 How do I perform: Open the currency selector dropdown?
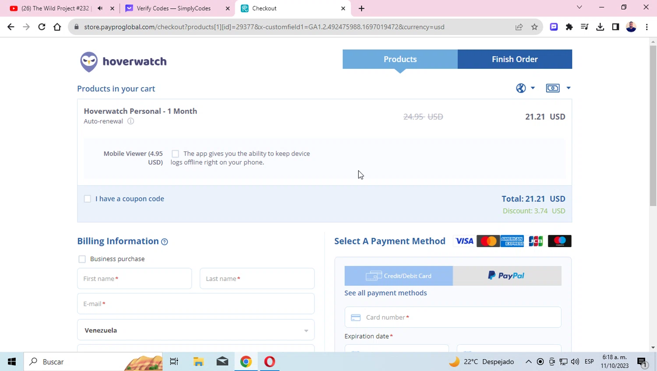tap(558, 88)
